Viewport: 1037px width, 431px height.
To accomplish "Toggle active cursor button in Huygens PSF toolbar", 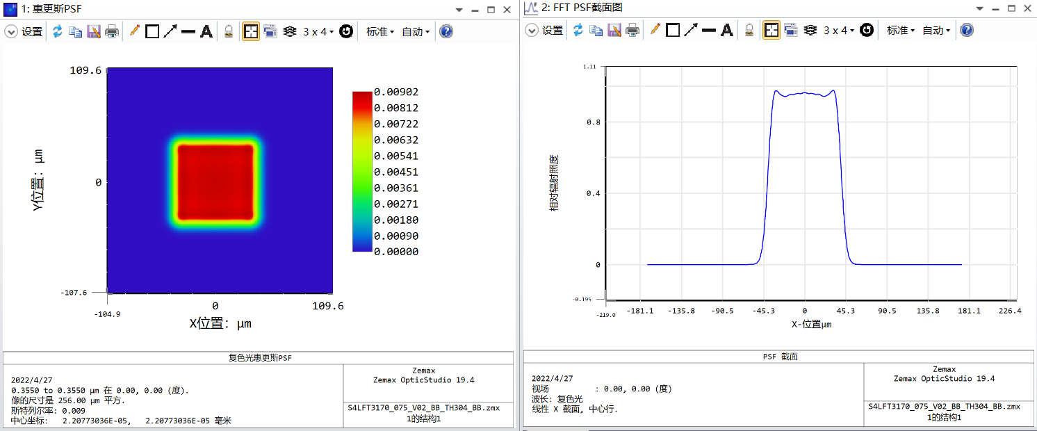I will [250, 31].
